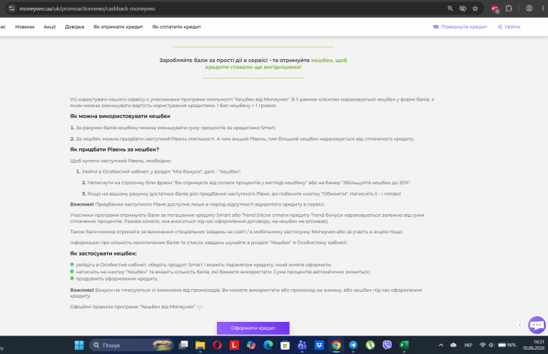Open Microsoft Edge from the taskbar
The height and width of the screenshot is (354, 548).
(x=268, y=345)
